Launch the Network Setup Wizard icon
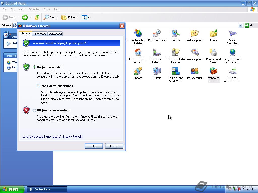Image resolution: width=258 pixels, height=193 pixels. (x=138, y=56)
